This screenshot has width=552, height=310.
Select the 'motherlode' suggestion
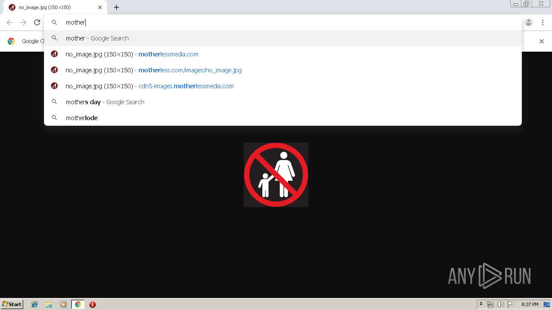coord(283,118)
